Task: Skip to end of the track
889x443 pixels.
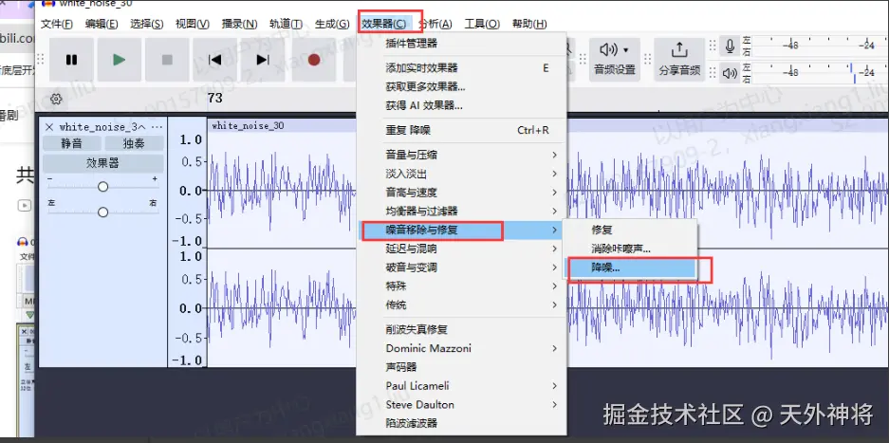Action: click(x=263, y=60)
